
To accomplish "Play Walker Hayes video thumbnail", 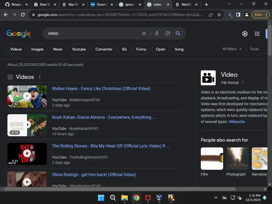I will [27, 96].
